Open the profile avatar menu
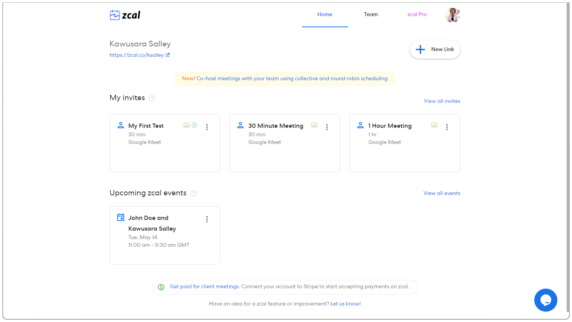Screen dimensions: 572x322 [453, 15]
